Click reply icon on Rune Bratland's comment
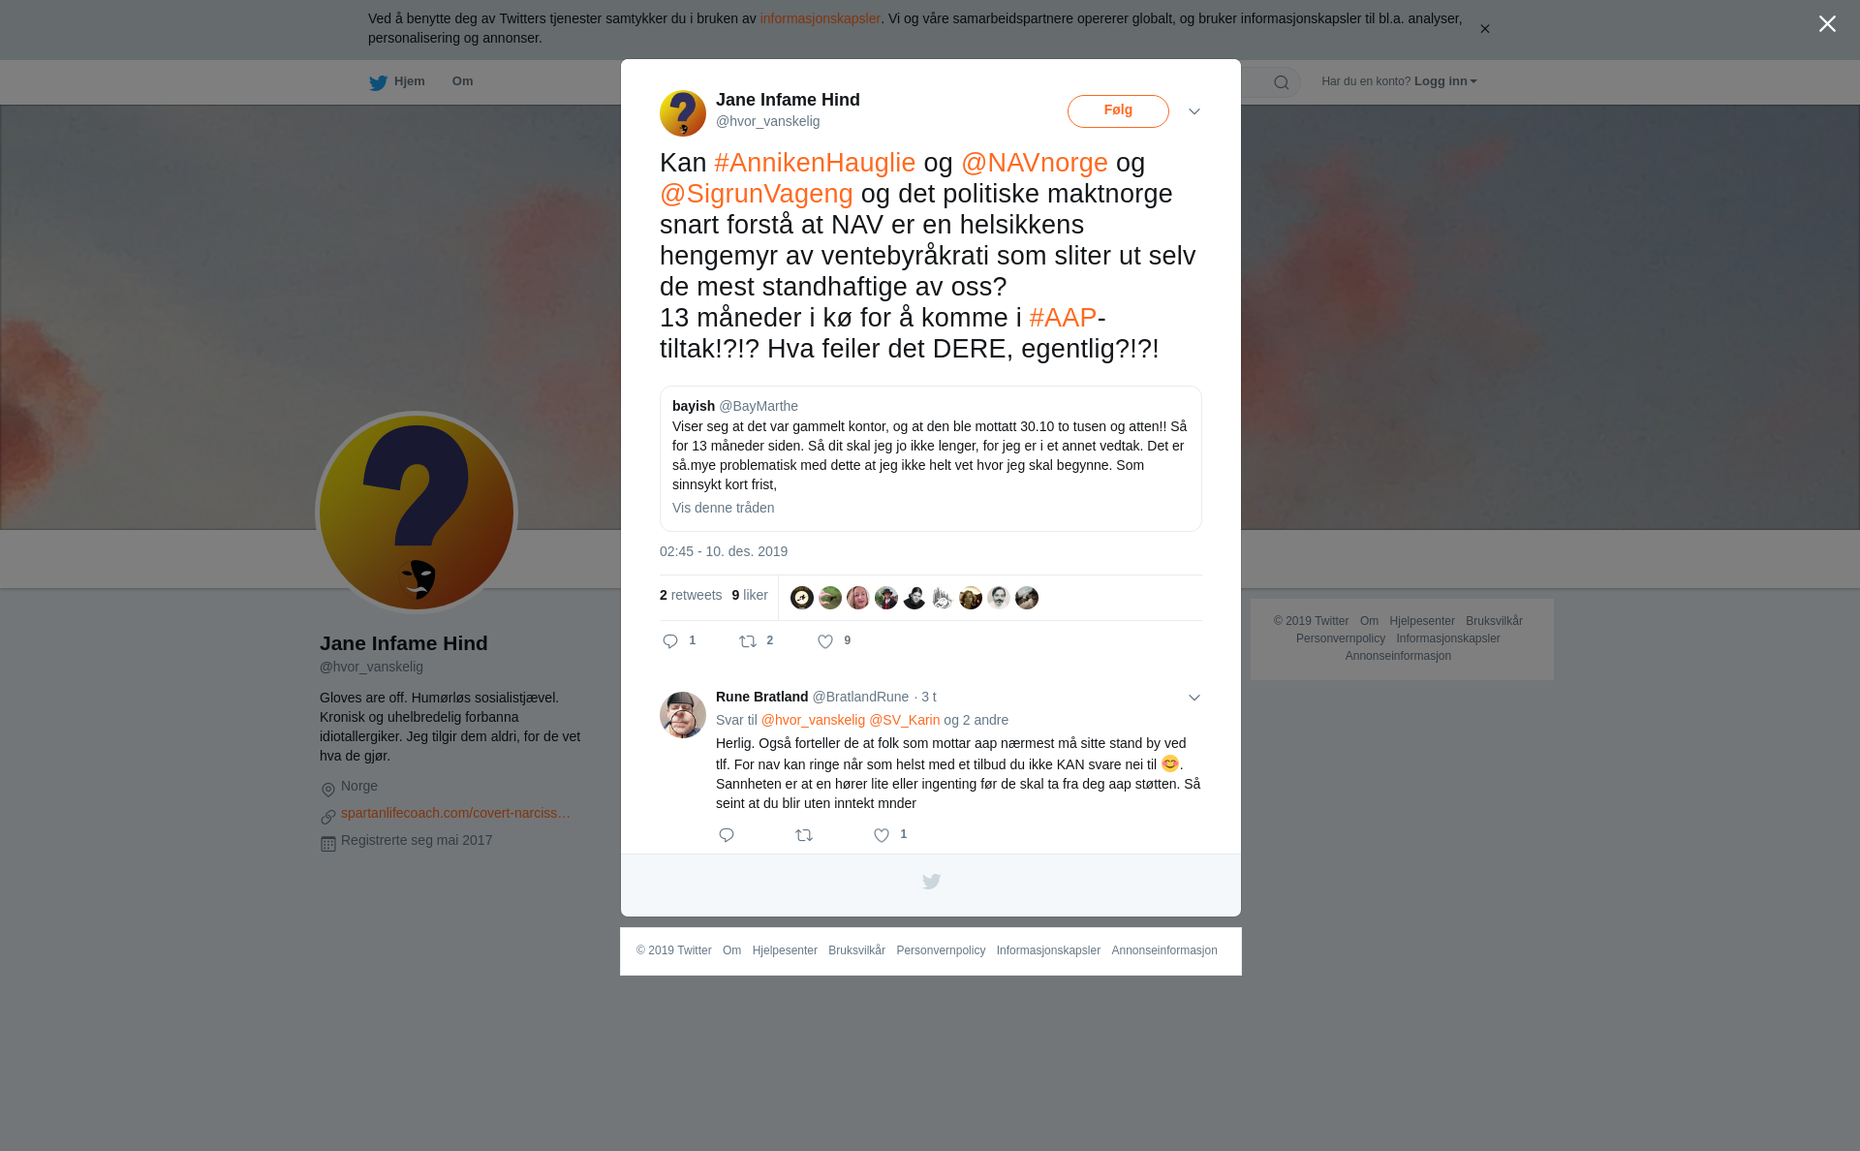Viewport: 1860px width, 1151px height. (x=727, y=835)
